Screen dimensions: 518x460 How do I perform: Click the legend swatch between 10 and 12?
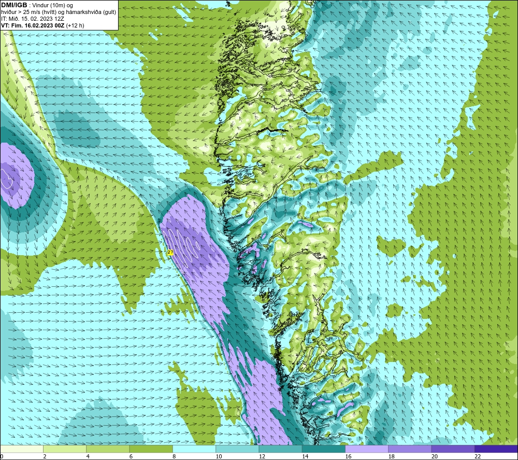point(237,449)
